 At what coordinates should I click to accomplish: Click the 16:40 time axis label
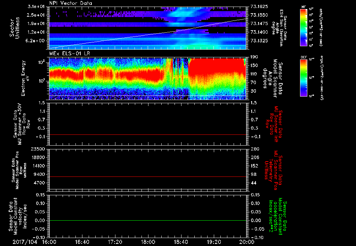[82, 241]
